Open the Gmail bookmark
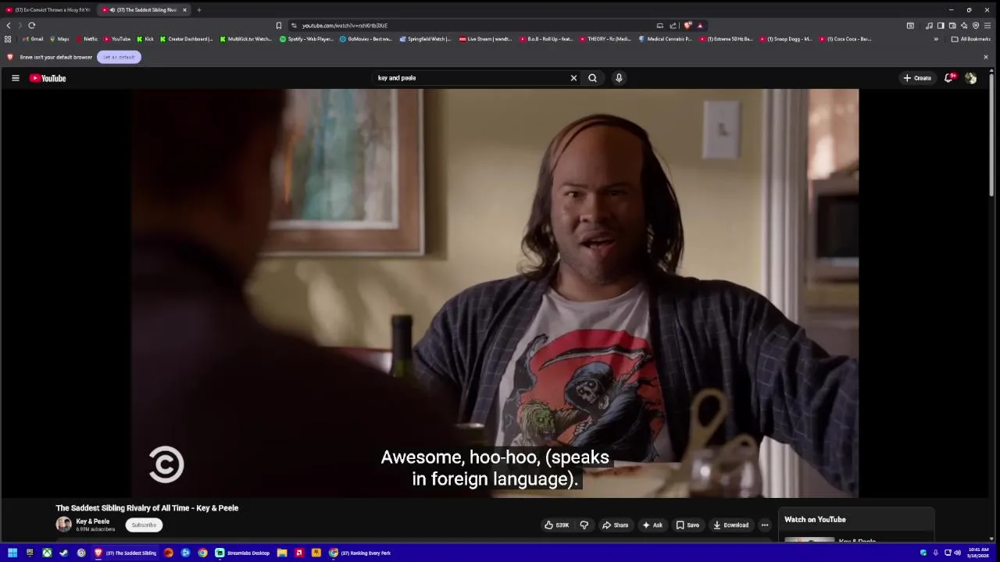This screenshot has width=1000, height=562. coord(33,39)
